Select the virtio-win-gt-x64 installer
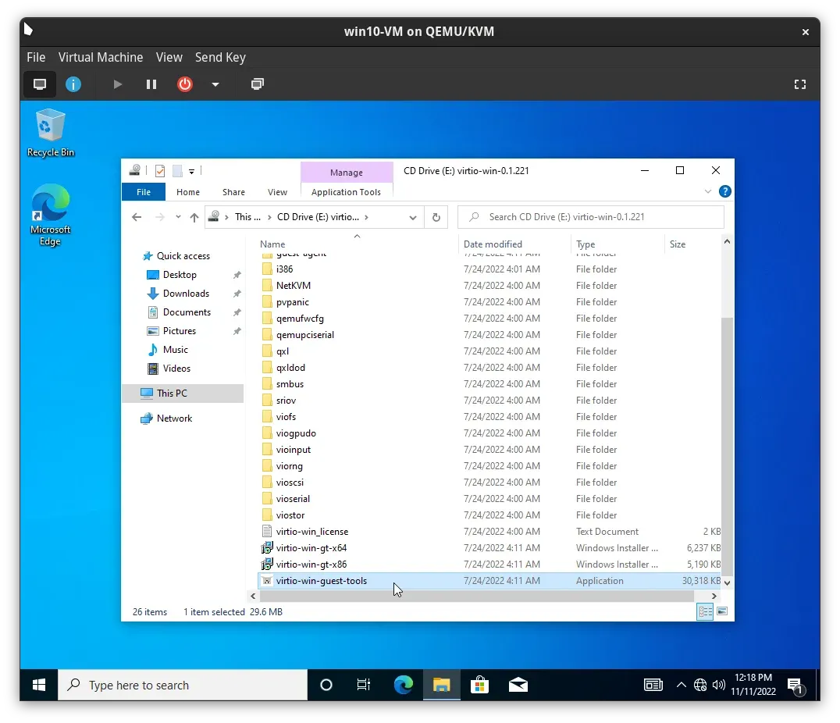Viewport: 840px width, 723px height. 489,548
